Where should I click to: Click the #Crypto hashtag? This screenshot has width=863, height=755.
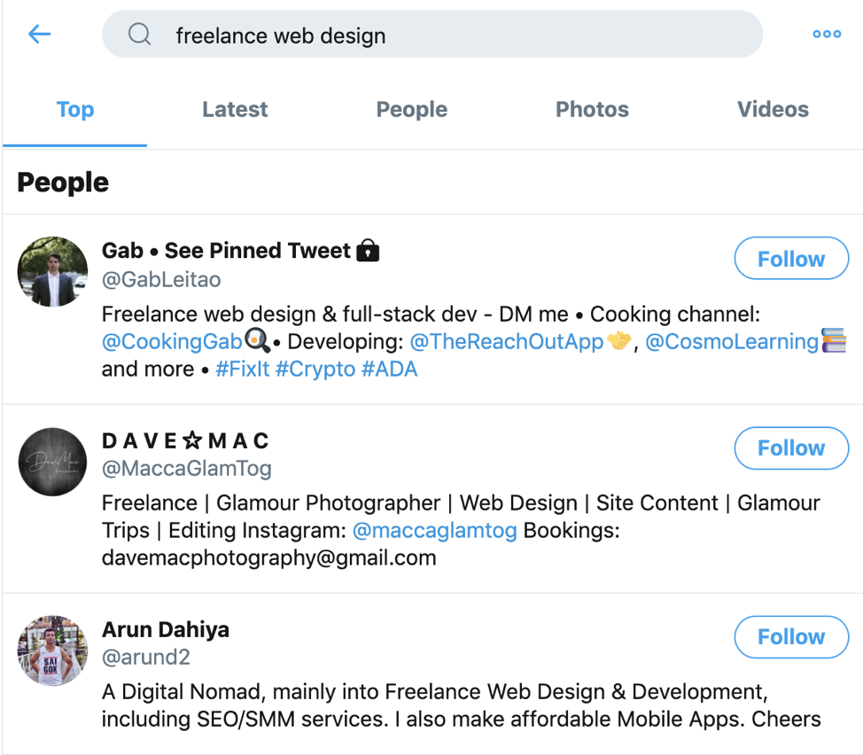tap(315, 370)
